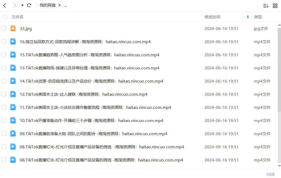
Task: Toggle the select-all checkbox by 文件名
Action: pos(5,17)
